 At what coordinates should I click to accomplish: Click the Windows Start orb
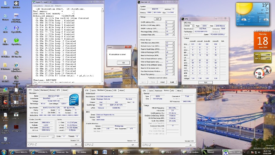[x=4, y=152]
